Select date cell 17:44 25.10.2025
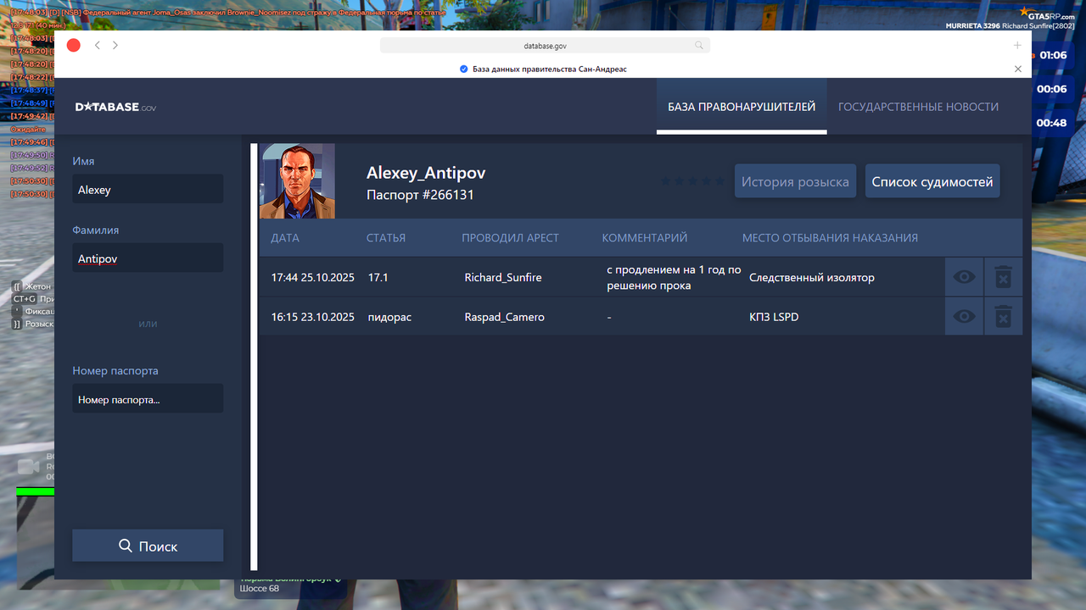 (x=312, y=277)
